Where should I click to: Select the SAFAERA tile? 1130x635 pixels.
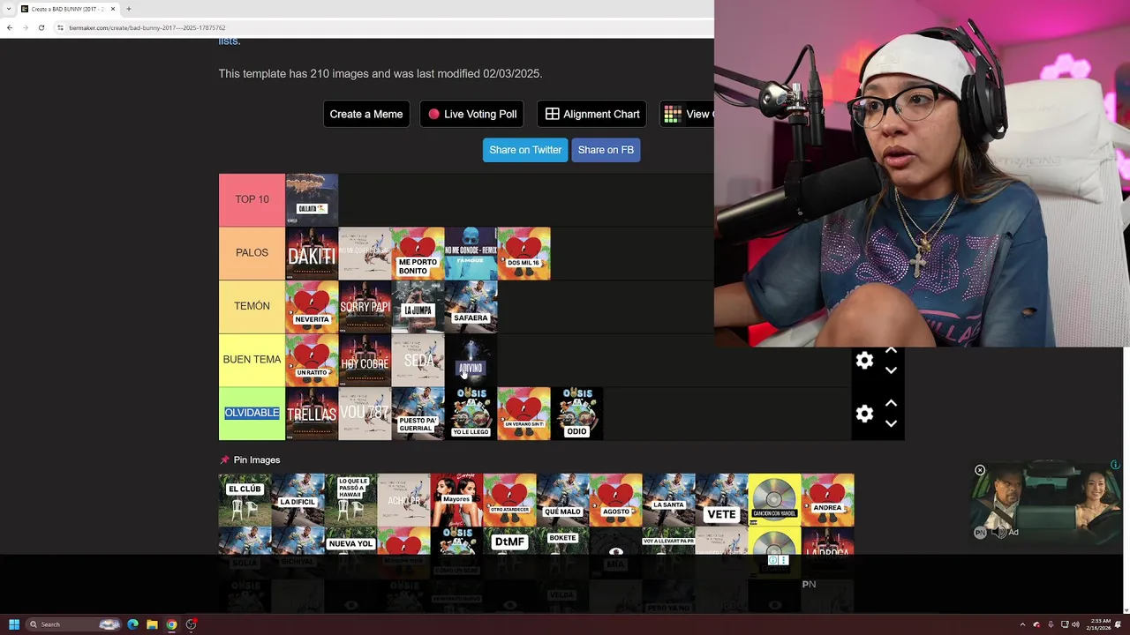coord(471,307)
